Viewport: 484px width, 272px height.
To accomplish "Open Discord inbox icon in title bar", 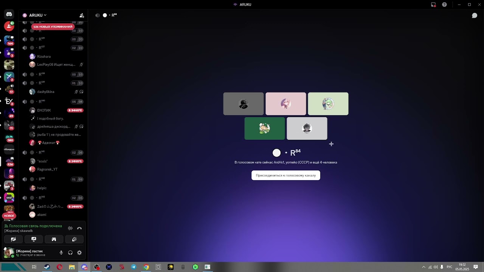I will click(433, 5).
